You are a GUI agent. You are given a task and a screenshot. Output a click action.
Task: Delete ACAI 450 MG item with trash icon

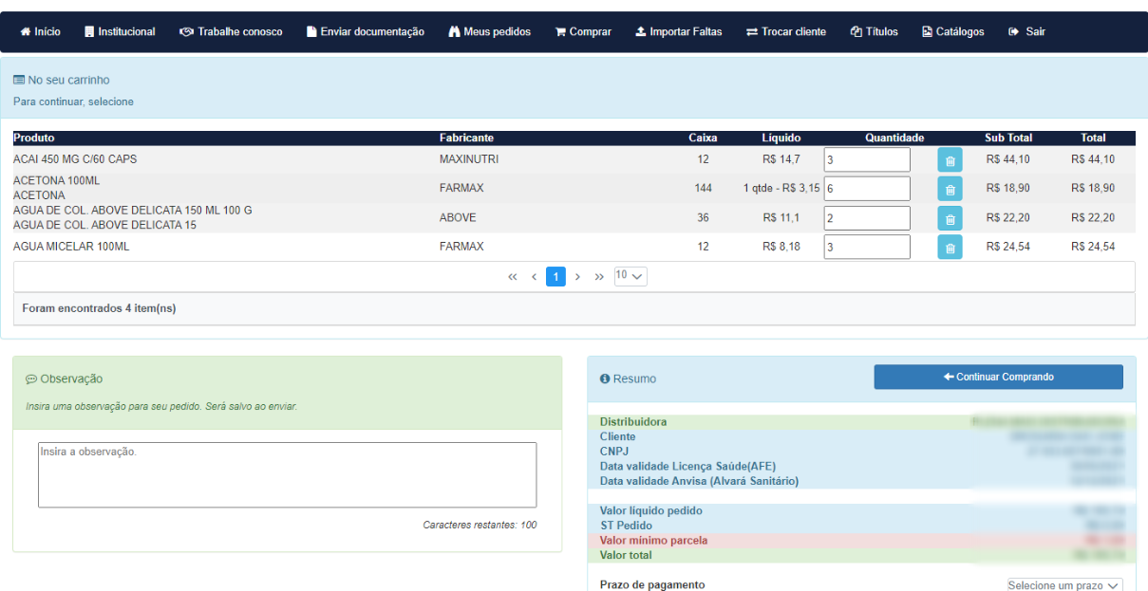tap(950, 160)
